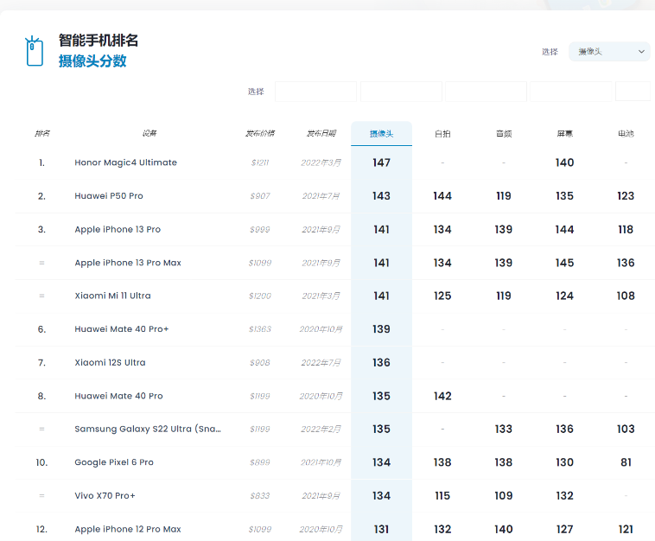Select the 电池 column tab
The height and width of the screenshot is (541, 655).
[x=626, y=134]
